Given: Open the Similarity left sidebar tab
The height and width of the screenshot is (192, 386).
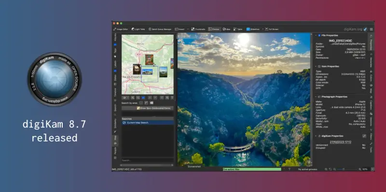Looking at the screenshot, I should pos(115,125).
